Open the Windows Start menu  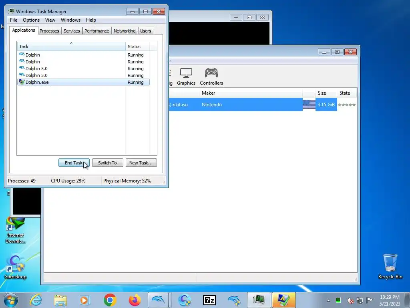(x=11, y=300)
